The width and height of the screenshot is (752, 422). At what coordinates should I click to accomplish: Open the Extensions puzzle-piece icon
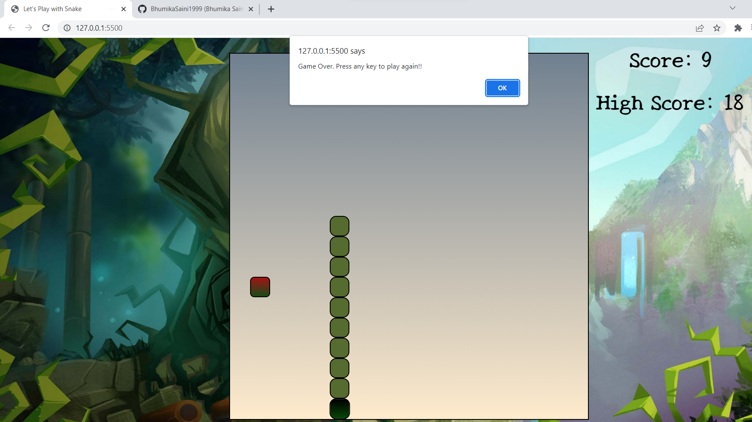[x=738, y=28]
